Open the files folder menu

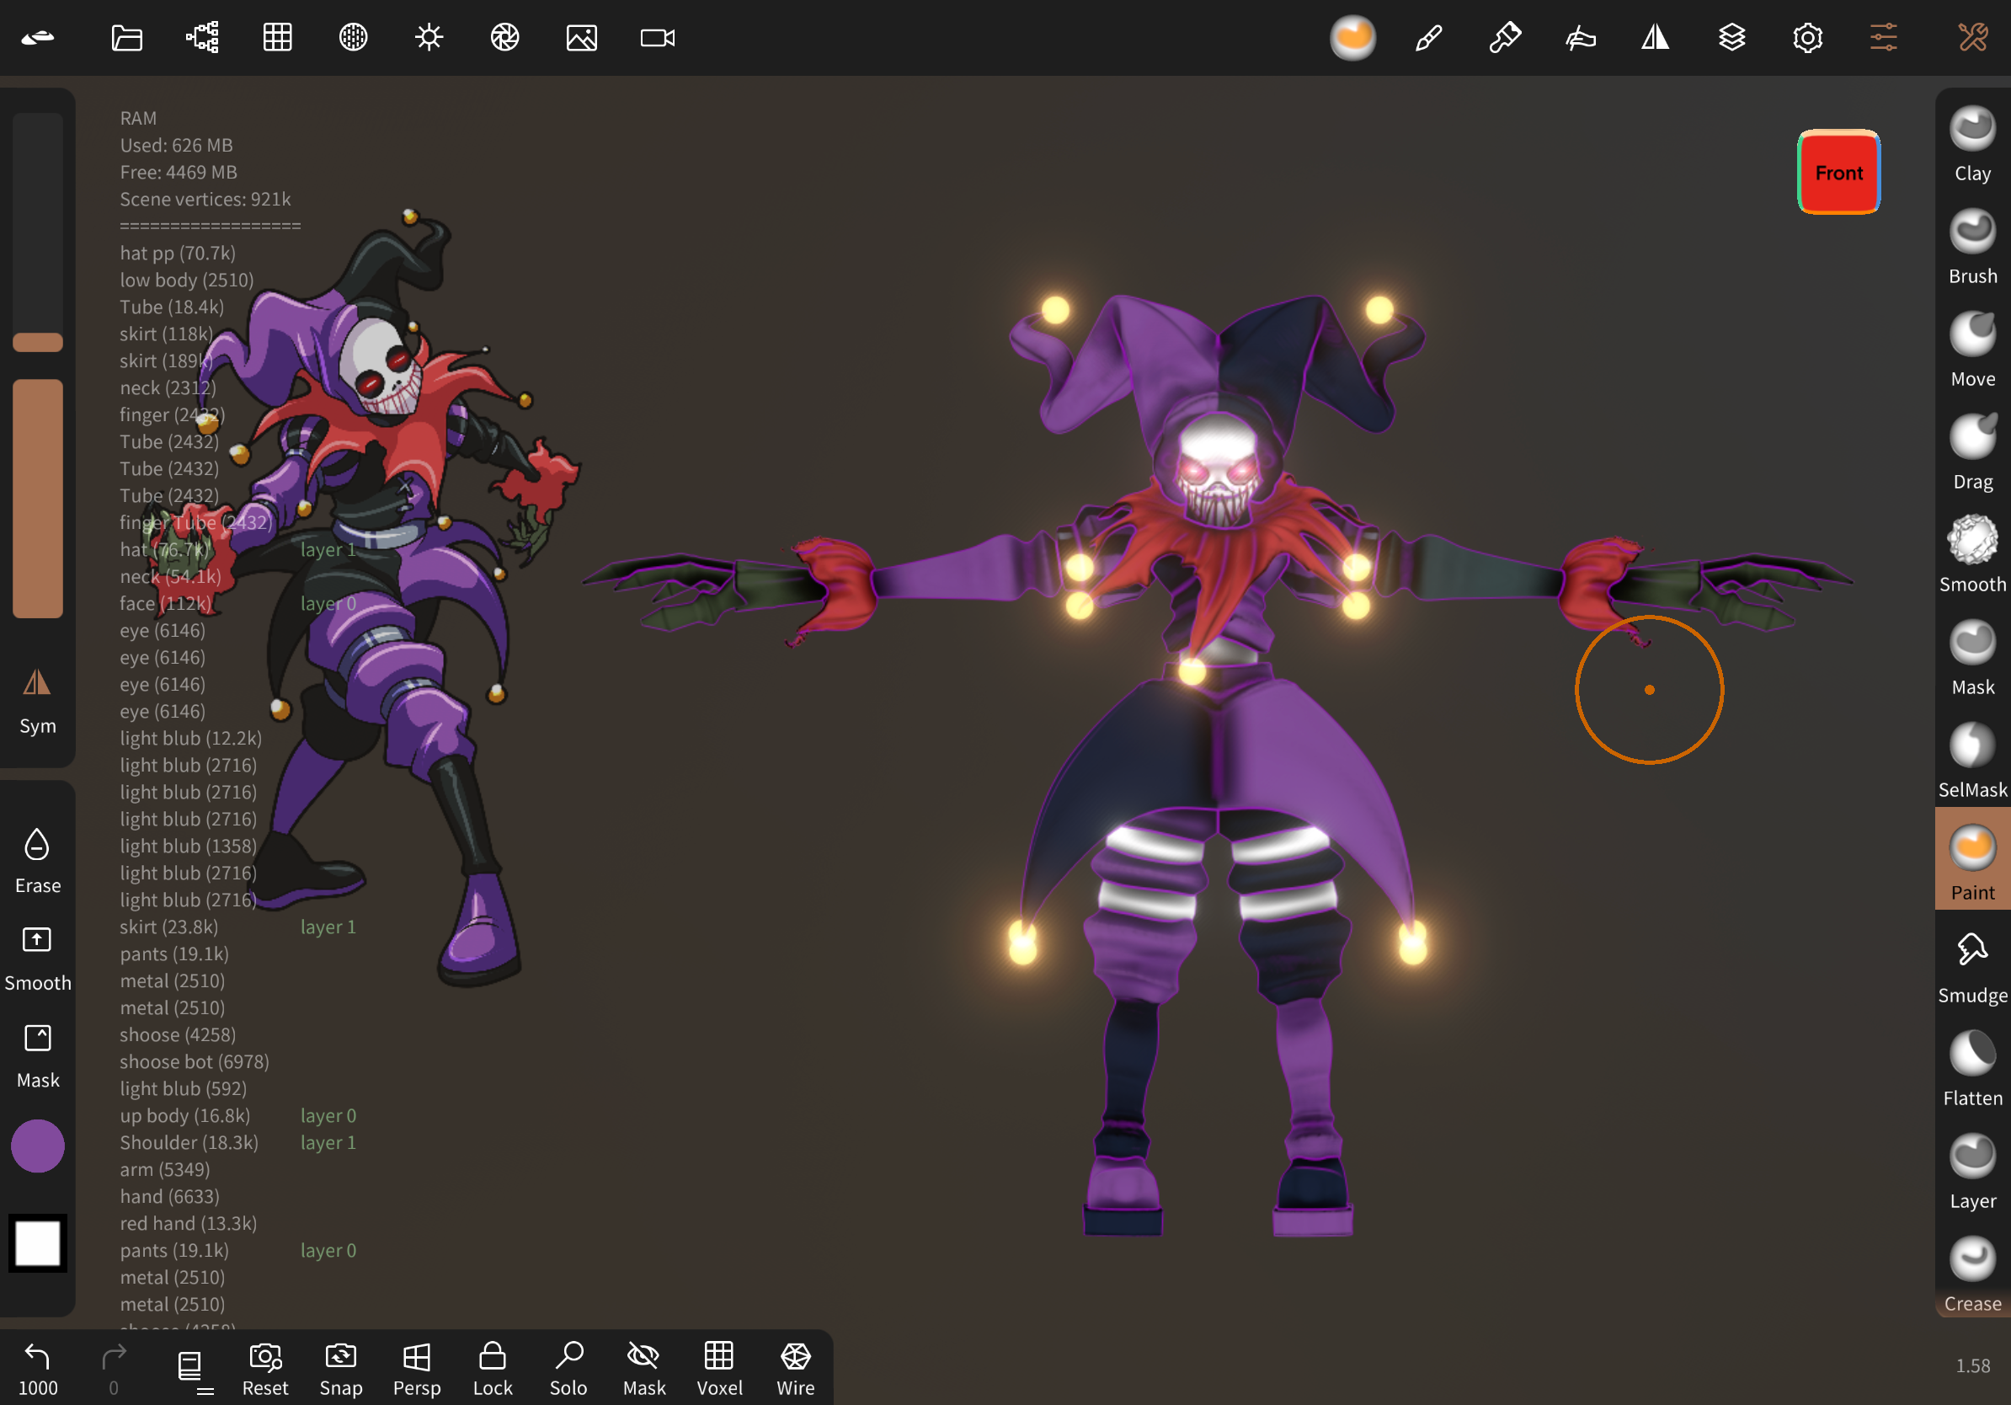pos(127,38)
